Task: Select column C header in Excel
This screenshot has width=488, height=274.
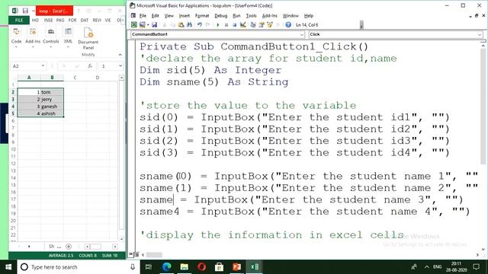Action: click(x=75, y=78)
